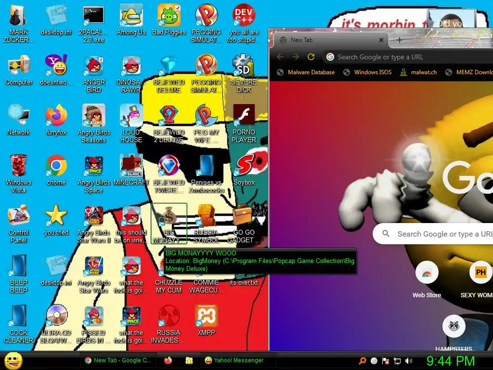This screenshot has width=493, height=370.
Task: Select the GO GO GADGET briefcase icon
Action: click(x=244, y=224)
